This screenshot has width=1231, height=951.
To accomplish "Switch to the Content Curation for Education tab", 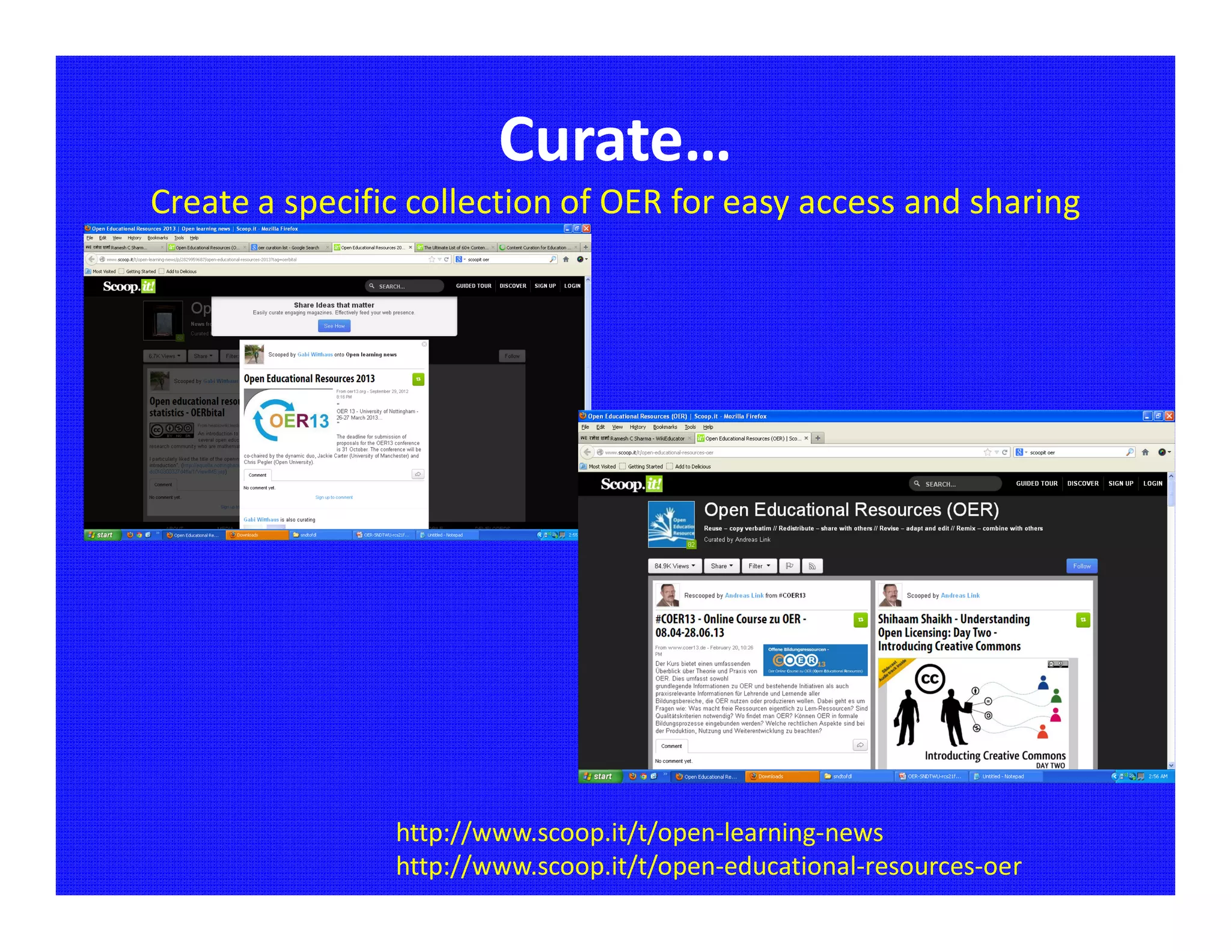I will pos(539,247).
